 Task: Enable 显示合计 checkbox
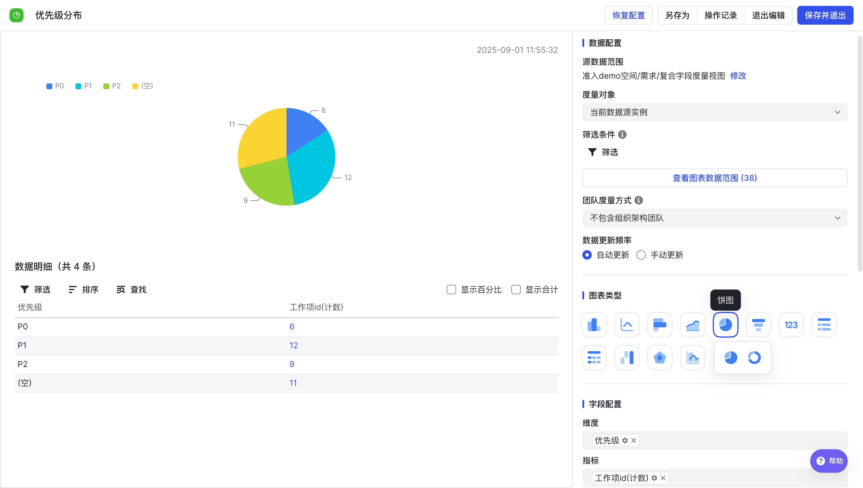[516, 289]
